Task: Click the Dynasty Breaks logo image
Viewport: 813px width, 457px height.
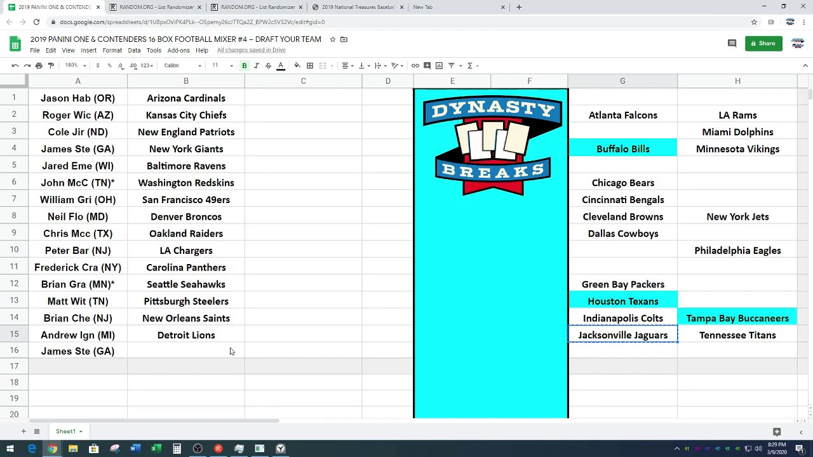Action: tap(493, 147)
